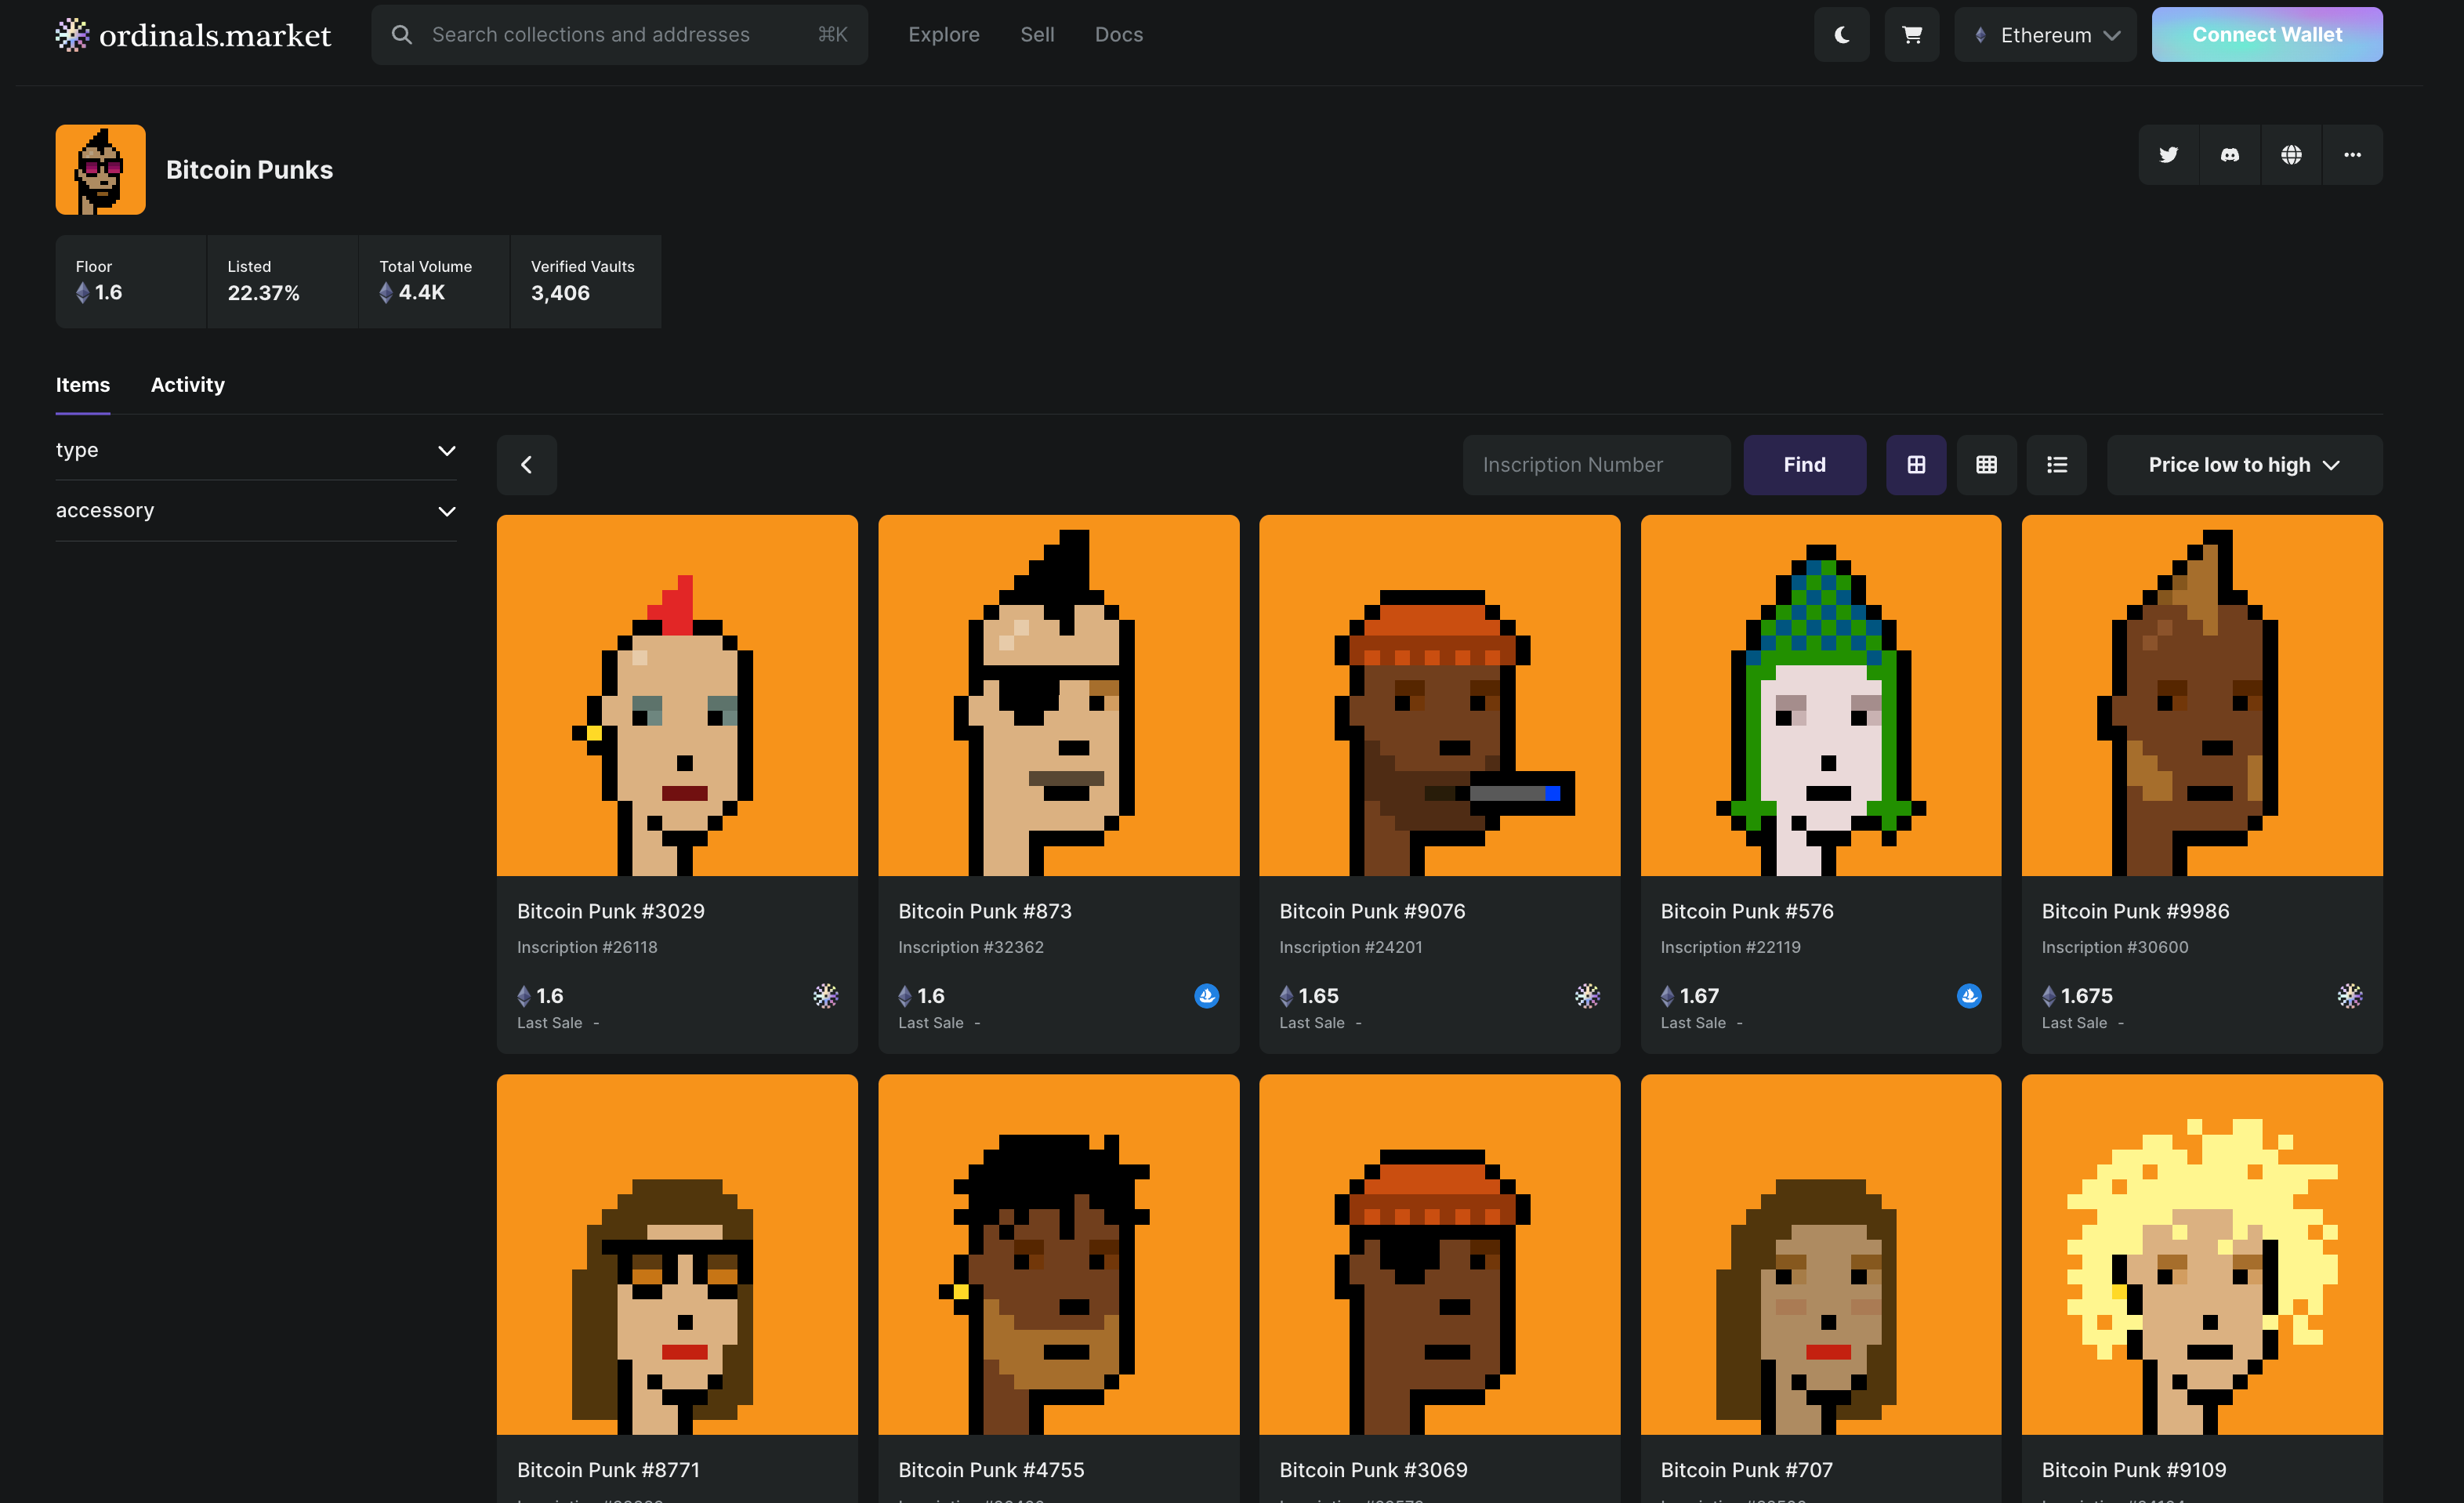Click the Bitcoin Punk #8771 title

pyautogui.click(x=608, y=1470)
